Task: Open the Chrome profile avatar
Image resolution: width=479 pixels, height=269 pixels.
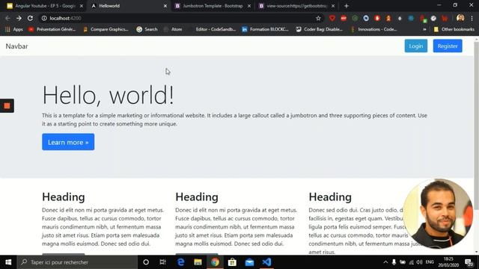Action: point(460,18)
